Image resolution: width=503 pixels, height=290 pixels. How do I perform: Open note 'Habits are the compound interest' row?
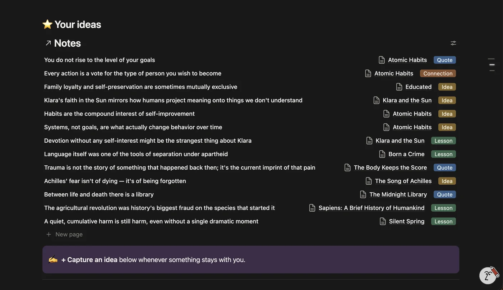point(119,114)
